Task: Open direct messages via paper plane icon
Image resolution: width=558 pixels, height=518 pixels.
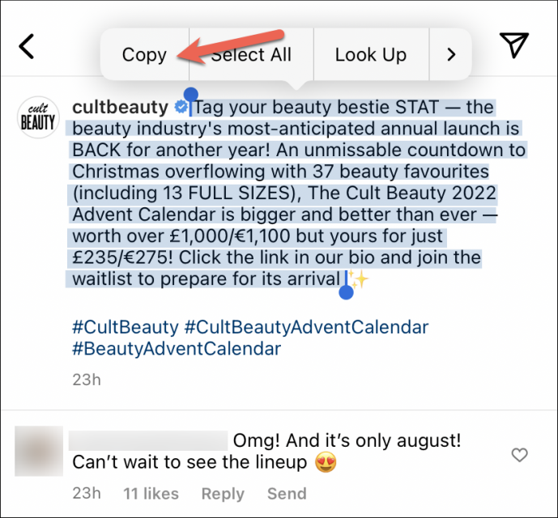Action: [514, 46]
